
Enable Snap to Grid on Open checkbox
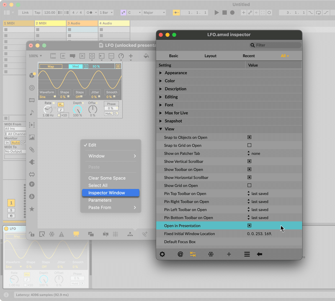249,145
